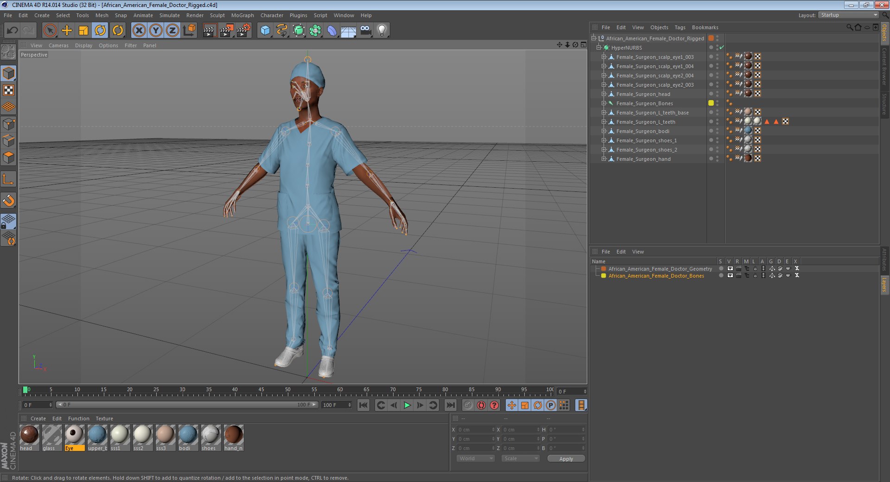Expand Female_Surgeon_head object
890x482 pixels.
click(604, 94)
